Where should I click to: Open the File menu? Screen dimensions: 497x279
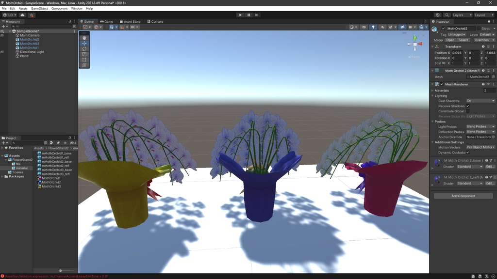point(4,9)
